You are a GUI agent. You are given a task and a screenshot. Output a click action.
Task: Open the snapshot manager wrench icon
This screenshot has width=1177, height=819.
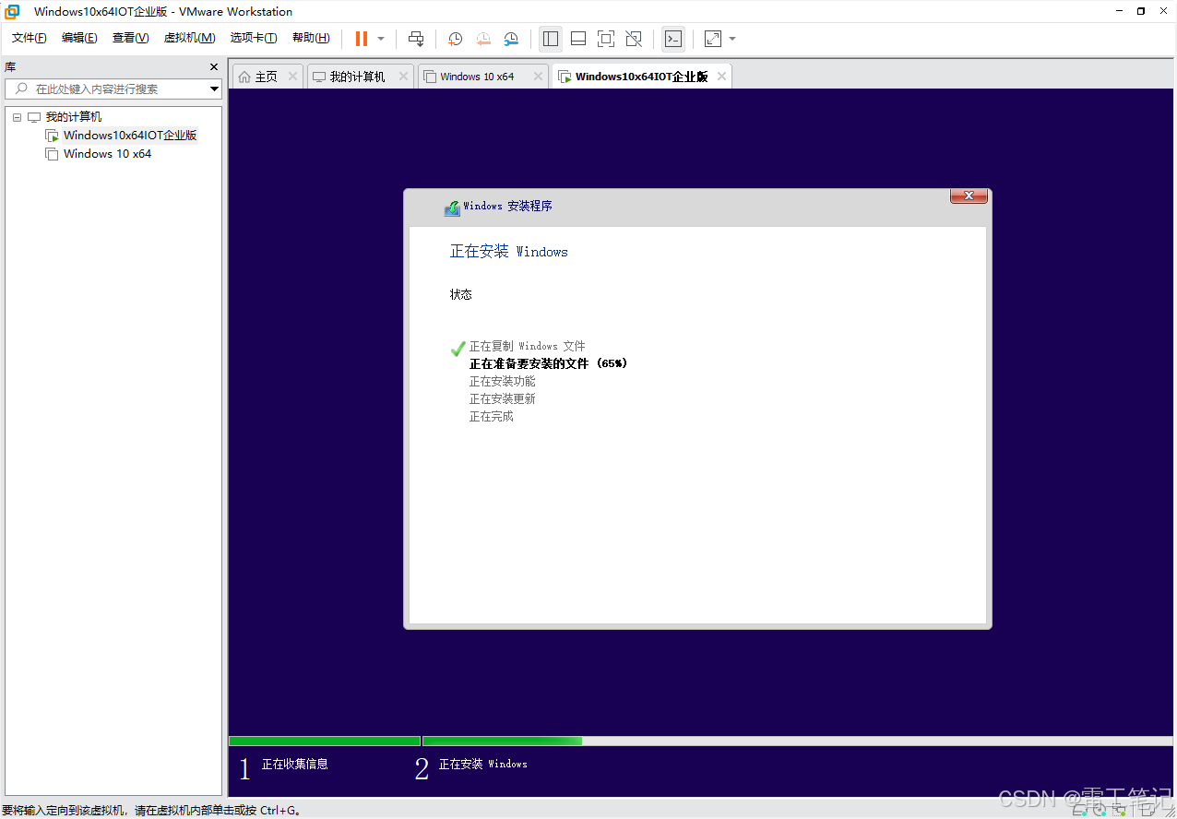click(x=511, y=39)
